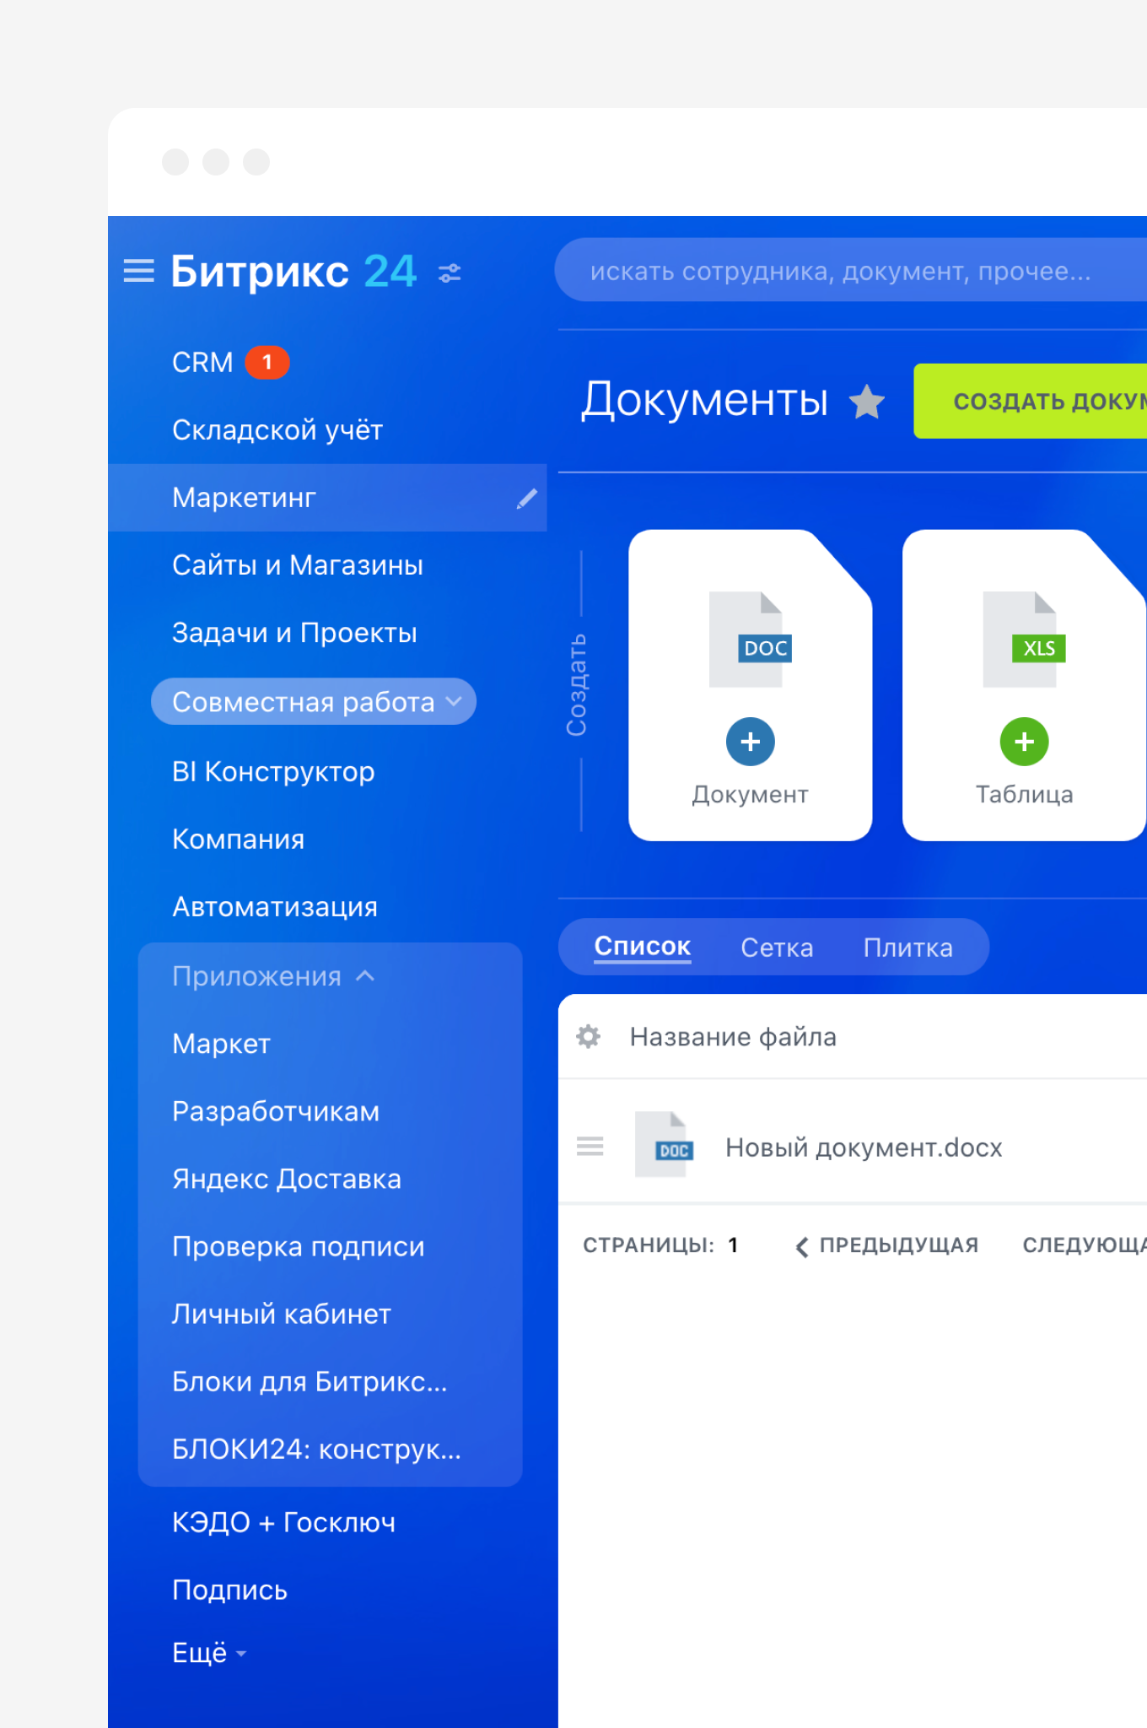
Task: Collapse the Приложения group
Action: click(273, 976)
